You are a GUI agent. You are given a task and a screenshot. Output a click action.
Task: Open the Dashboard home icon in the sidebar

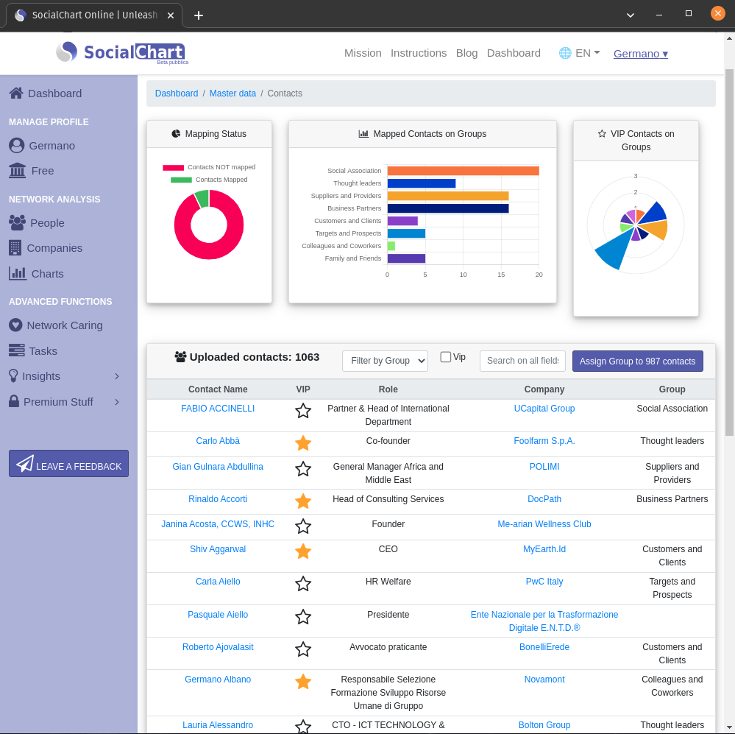tap(16, 93)
